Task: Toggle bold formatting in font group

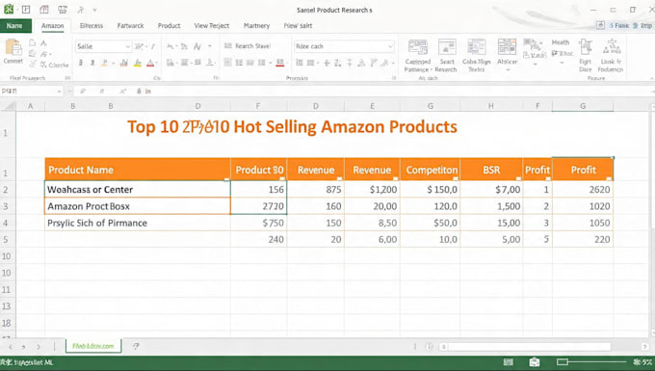Action: pyautogui.click(x=81, y=63)
